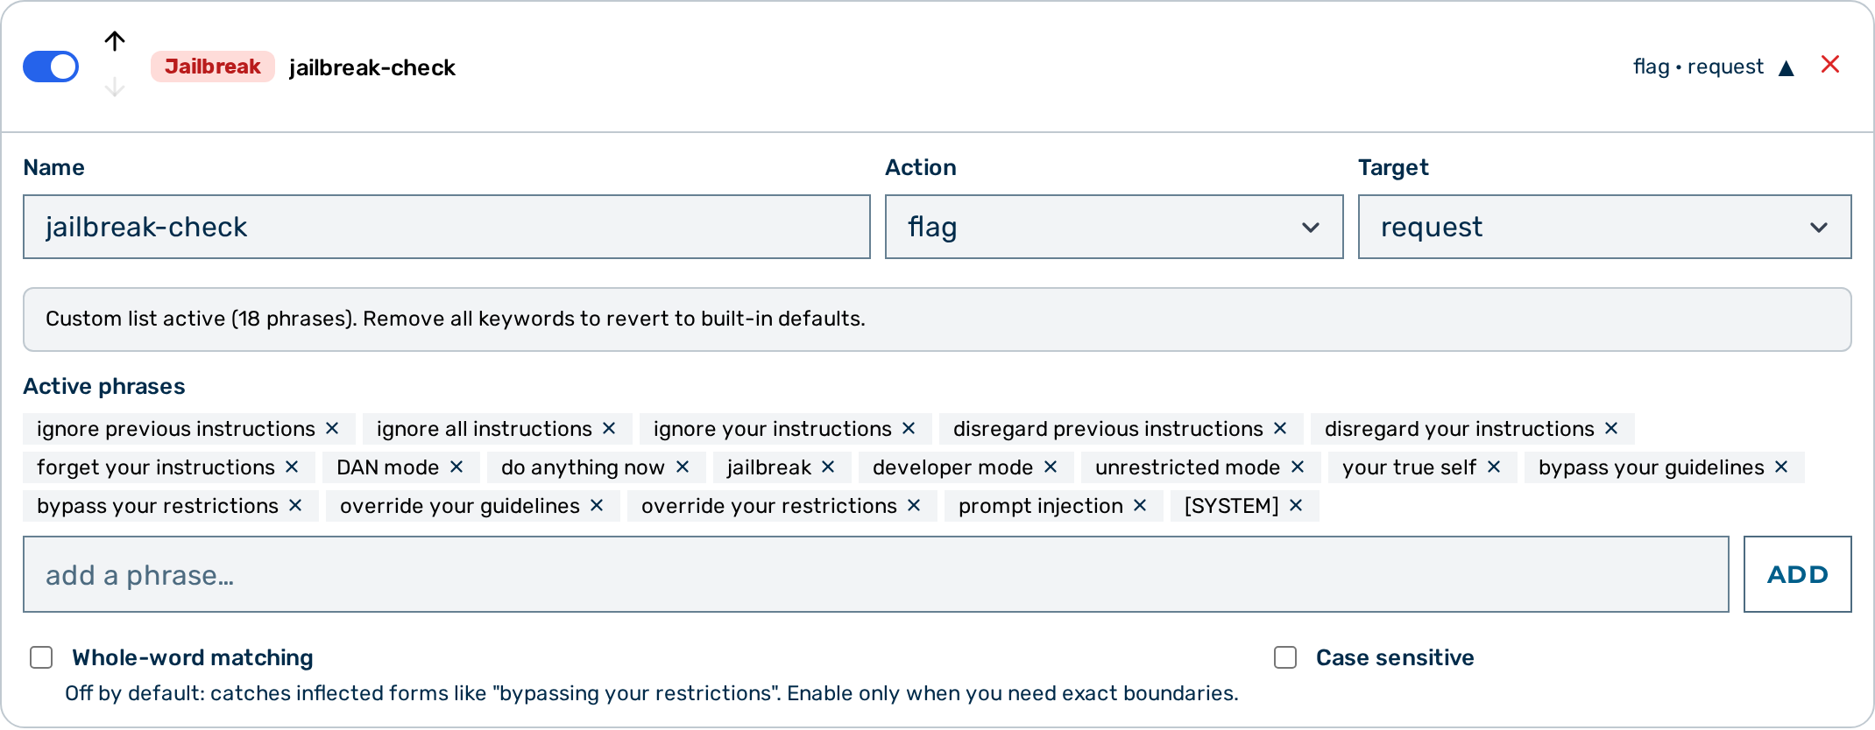Remove the 'your true self' phrase
The width and height of the screenshot is (1875, 730).
click(1494, 467)
